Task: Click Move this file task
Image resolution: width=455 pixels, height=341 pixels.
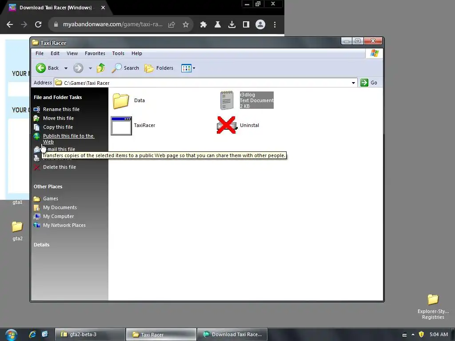Action: click(x=58, y=118)
